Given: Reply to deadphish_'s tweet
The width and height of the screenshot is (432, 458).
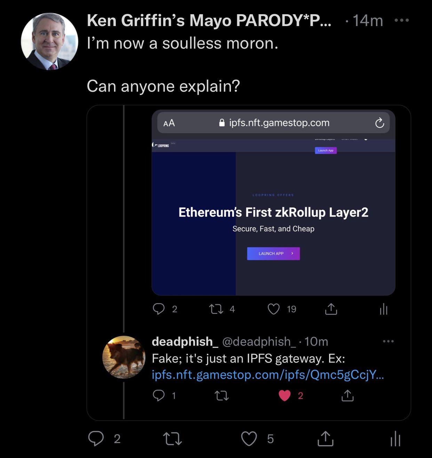Looking at the screenshot, I should pos(159,395).
